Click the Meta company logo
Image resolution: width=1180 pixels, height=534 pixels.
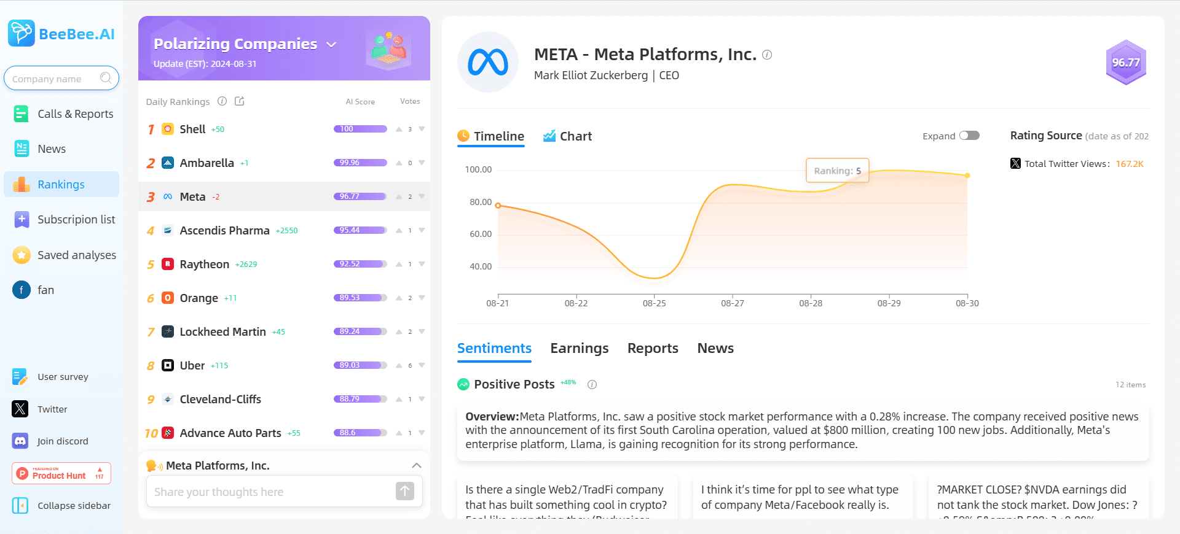tap(488, 62)
